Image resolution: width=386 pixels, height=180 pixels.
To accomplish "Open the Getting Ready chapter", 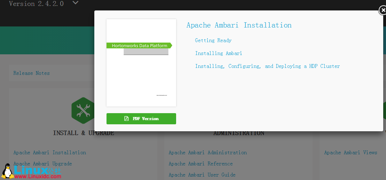I will tap(213, 40).
